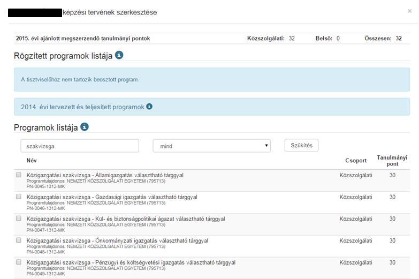This screenshot has height=279, width=419.
Task: Check Államigazgatás választható tárggyal program
Action: point(18,175)
